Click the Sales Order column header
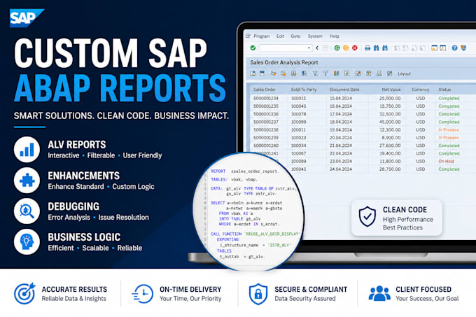 click(x=265, y=90)
